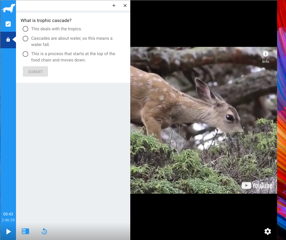The image size is (286, 240).
Task: Toggle the notes panel icon
Action: click(x=25, y=231)
